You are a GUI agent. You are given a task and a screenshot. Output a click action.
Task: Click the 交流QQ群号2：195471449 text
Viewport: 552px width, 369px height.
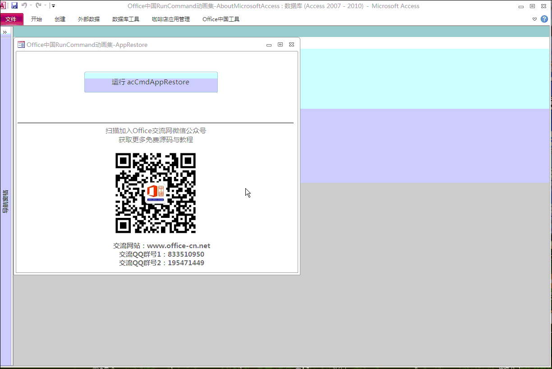(161, 263)
